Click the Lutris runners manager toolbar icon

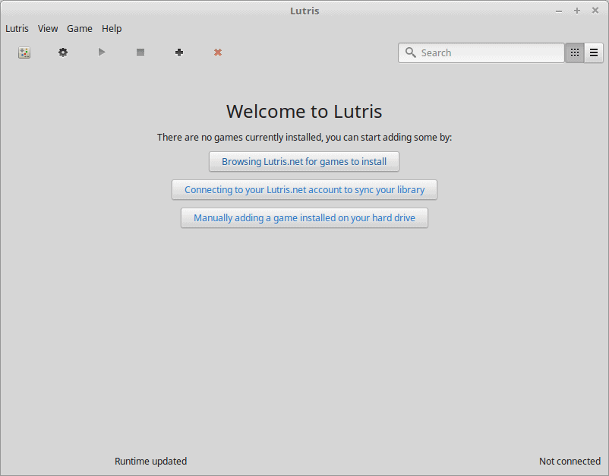click(24, 52)
